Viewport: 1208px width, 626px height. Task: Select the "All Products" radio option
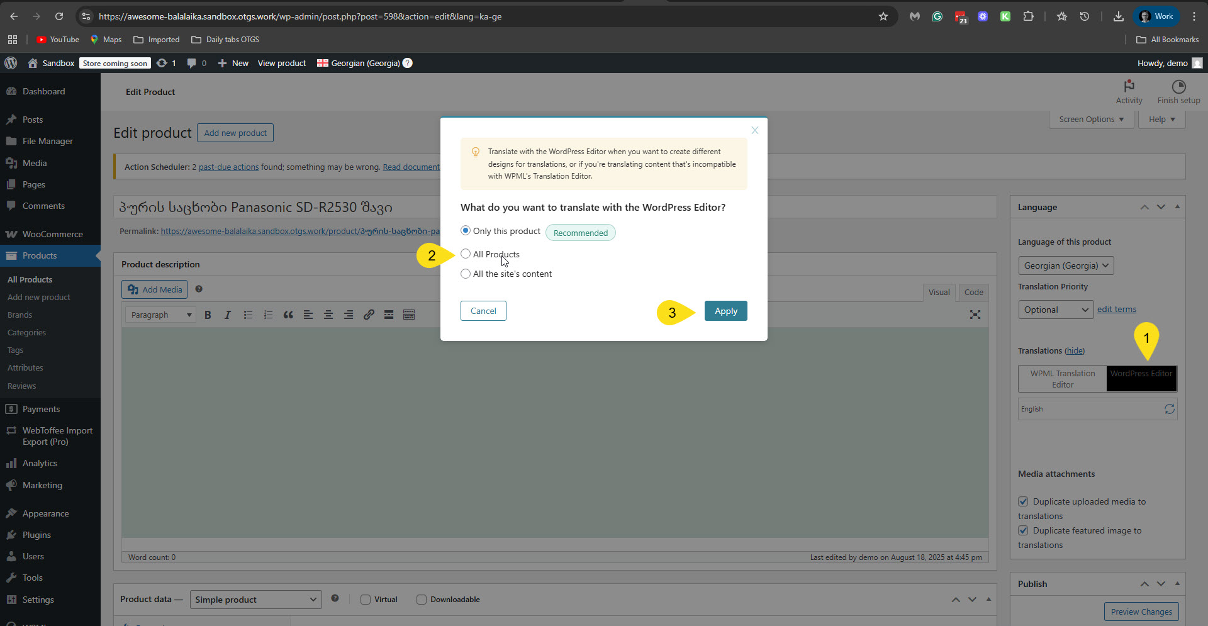[466, 254]
